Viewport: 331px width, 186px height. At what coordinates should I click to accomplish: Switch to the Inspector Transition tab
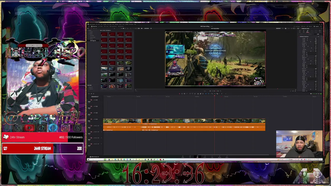coord(312,31)
